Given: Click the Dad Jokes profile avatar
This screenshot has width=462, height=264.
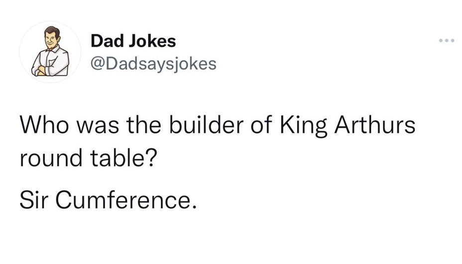Looking at the screenshot, I should (x=50, y=52).
